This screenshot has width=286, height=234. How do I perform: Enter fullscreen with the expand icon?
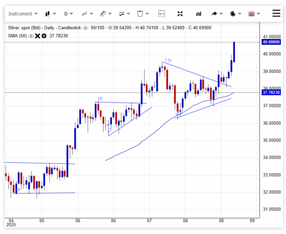(180, 14)
